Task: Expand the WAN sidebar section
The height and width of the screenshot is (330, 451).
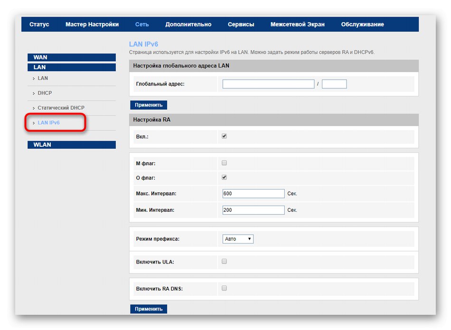Action: (72, 57)
